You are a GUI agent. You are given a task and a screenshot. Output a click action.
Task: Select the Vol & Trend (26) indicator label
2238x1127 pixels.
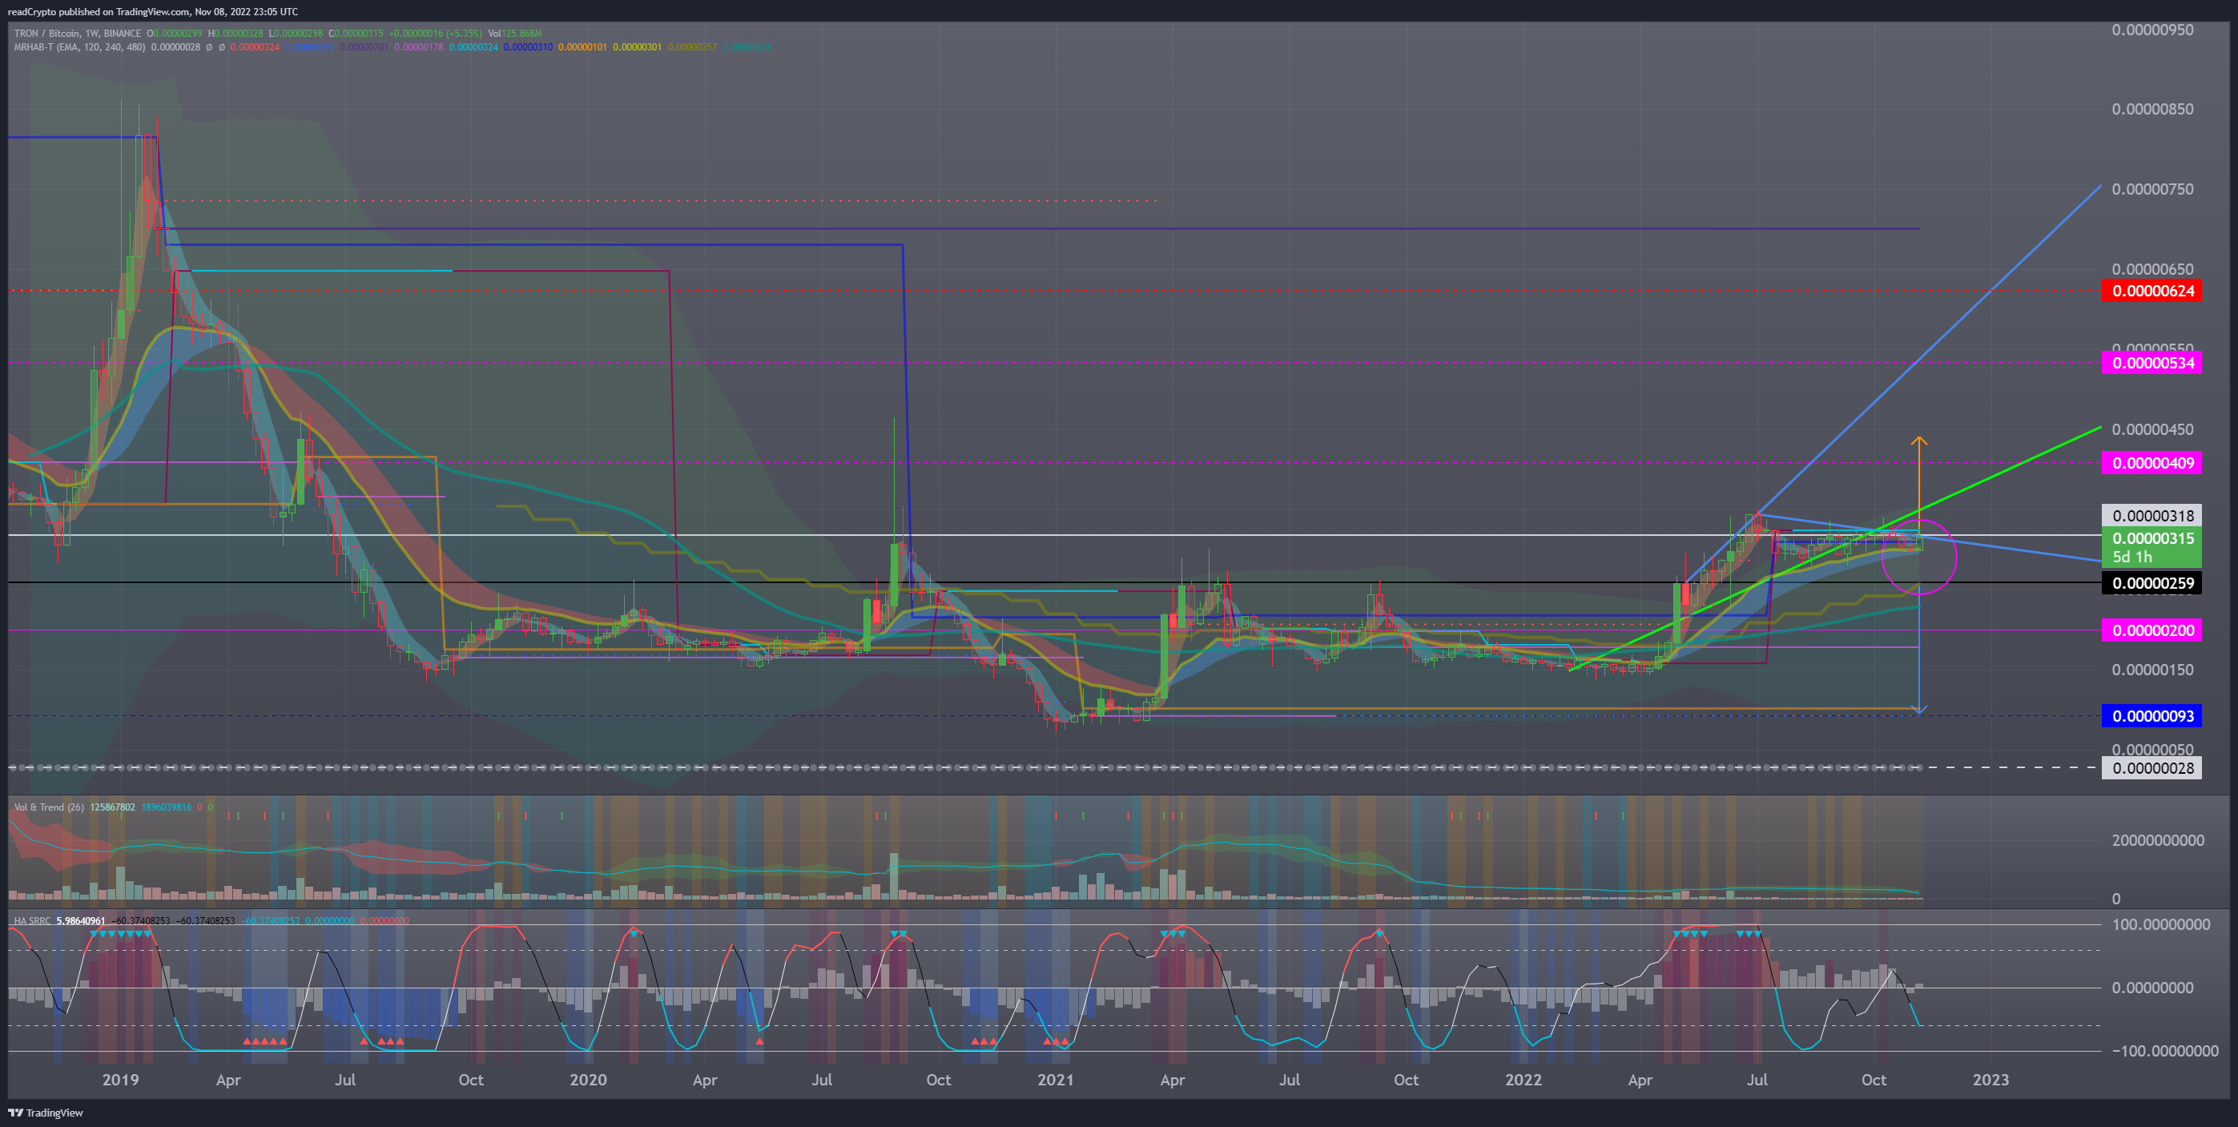pos(49,807)
